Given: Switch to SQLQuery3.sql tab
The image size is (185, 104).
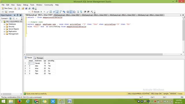Looking at the screenshot, I should (95, 15).
